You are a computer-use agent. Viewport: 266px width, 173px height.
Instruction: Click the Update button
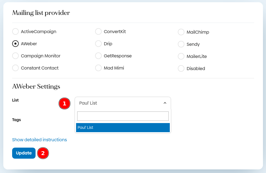(x=24, y=153)
